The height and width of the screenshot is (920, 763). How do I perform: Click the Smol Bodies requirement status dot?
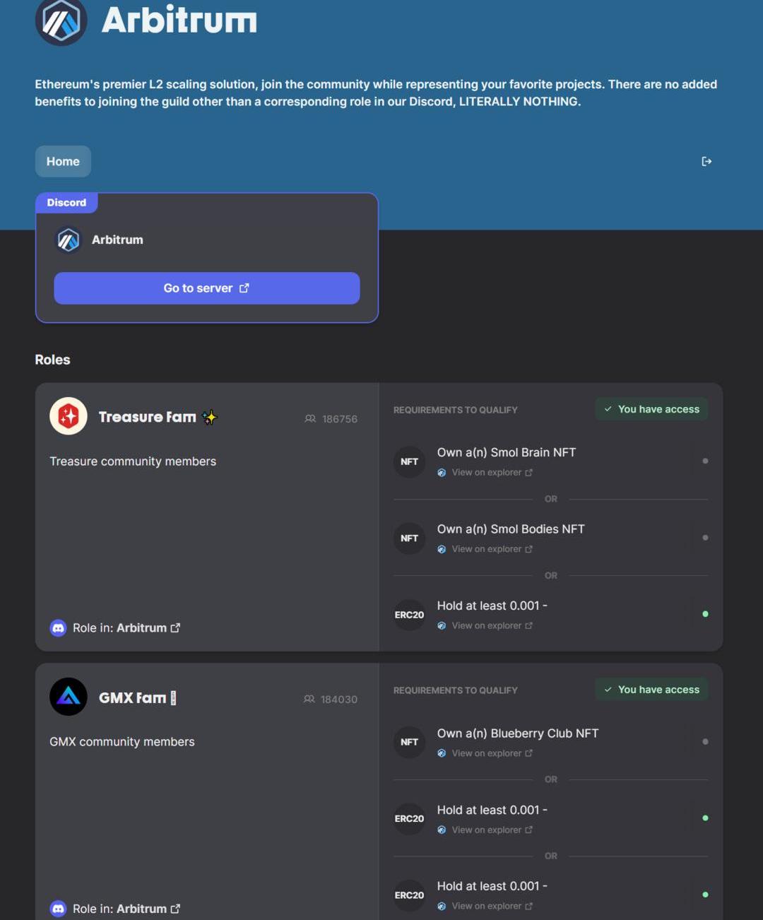tap(705, 538)
